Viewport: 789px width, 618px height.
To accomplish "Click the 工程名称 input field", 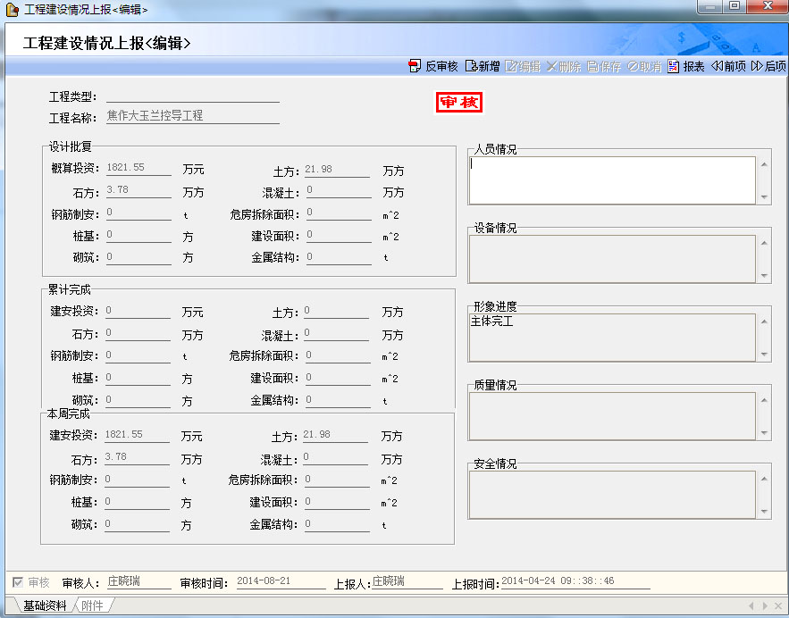I will [192, 115].
